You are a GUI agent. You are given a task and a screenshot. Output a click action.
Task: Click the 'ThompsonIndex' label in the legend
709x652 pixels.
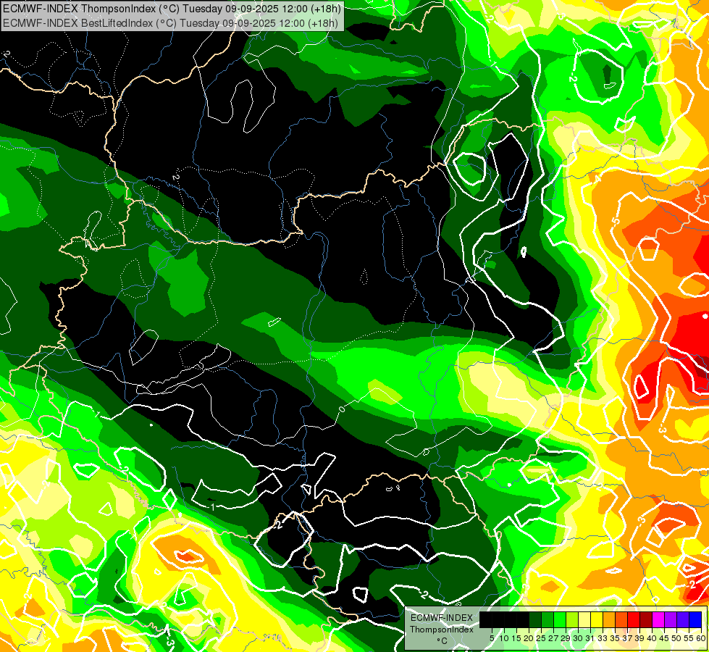coord(442,630)
